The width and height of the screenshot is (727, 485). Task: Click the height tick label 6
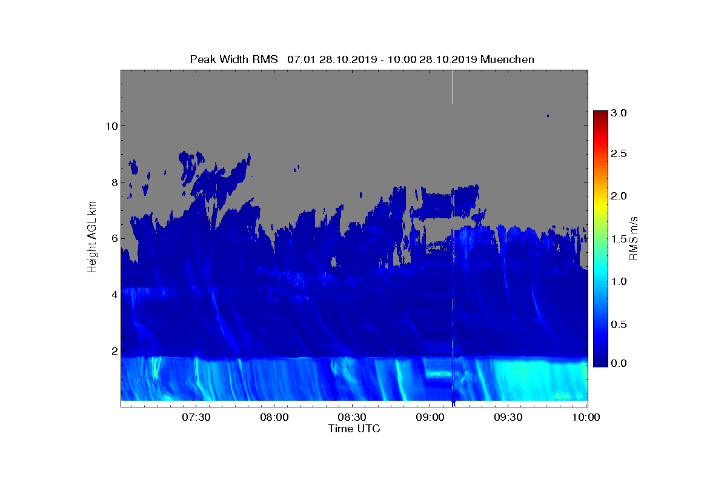(x=114, y=239)
